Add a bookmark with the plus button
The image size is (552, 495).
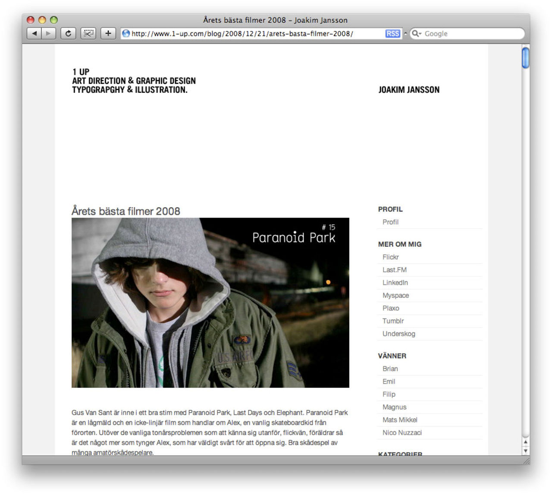(x=108, y=33)
